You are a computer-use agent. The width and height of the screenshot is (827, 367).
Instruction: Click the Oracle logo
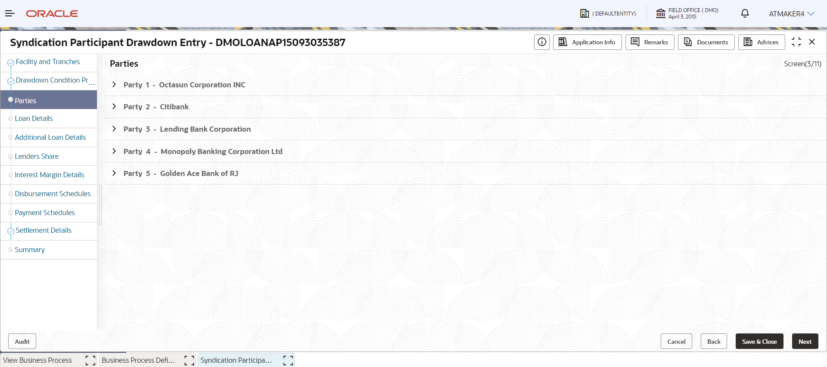(52, 14)
